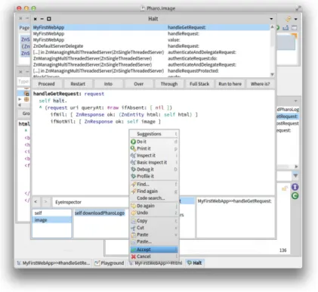The height and width of the screenshot is (292, 318).
Task: Step Over with the Over button
Action: coord(139,84)
